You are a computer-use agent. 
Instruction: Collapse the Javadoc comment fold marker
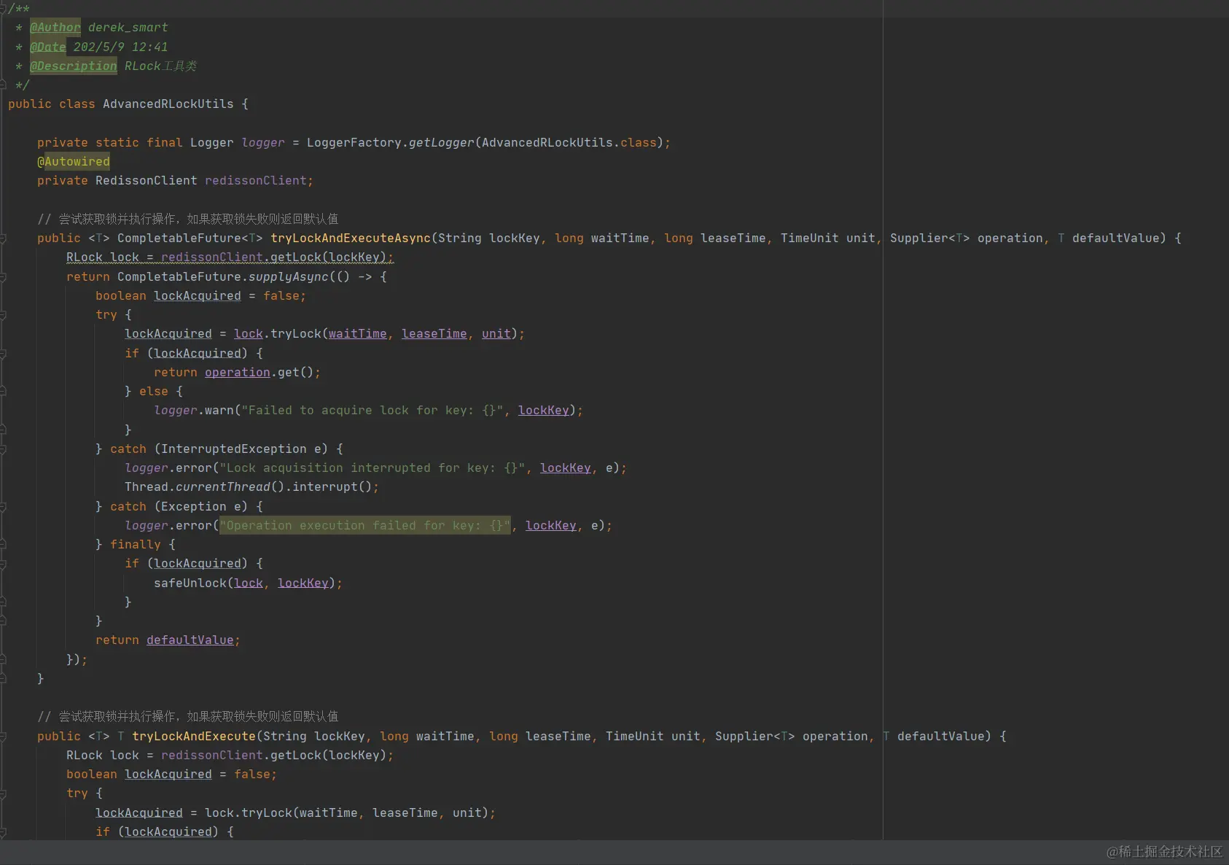3,8
